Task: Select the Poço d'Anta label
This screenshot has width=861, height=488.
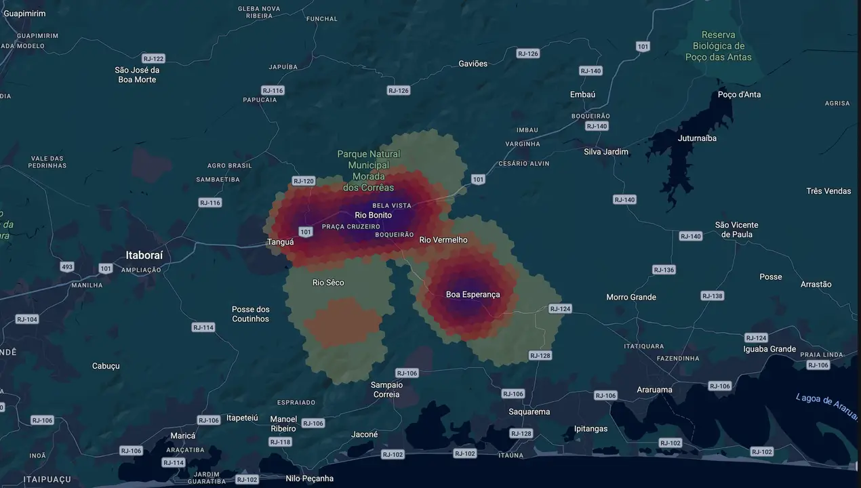Action: point(739,95)
